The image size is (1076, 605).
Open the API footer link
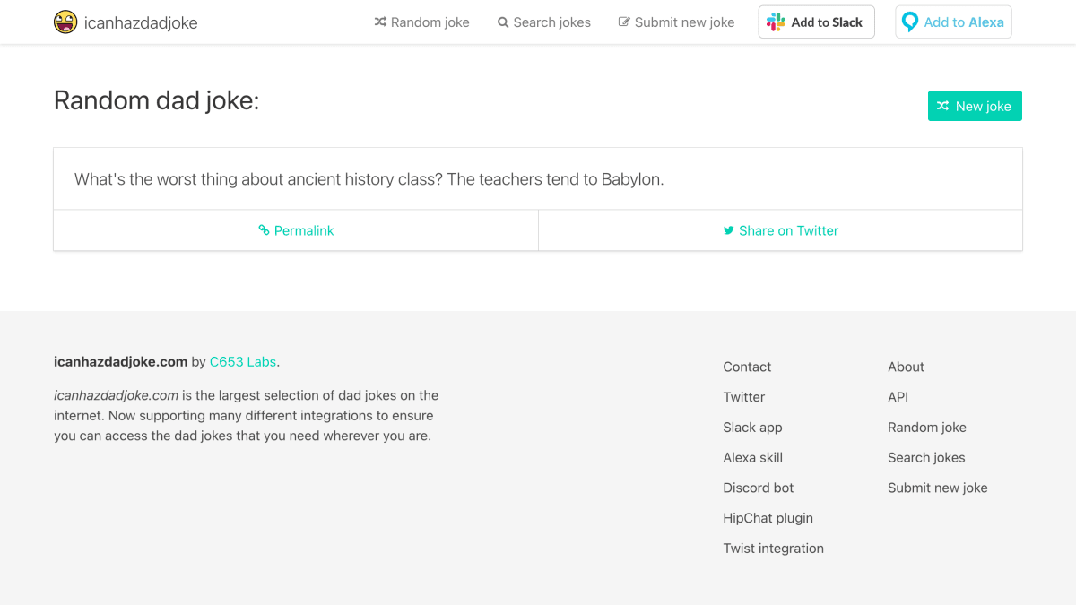point(898,397)
